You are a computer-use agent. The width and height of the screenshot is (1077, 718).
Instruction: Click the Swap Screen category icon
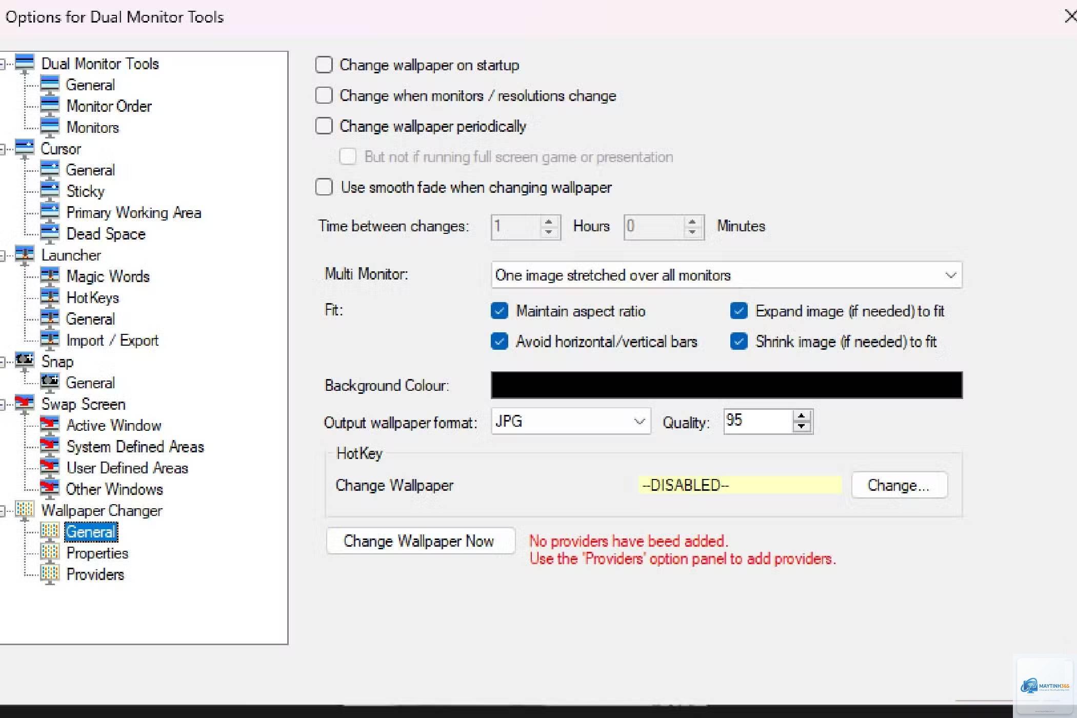tap(25, 404)
